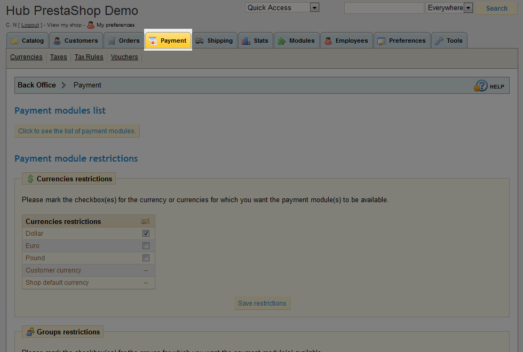The width and height of the screenshot is (523, 352).
Task: Click the Modules puzzle piece icon
Action: pos(282,41)
